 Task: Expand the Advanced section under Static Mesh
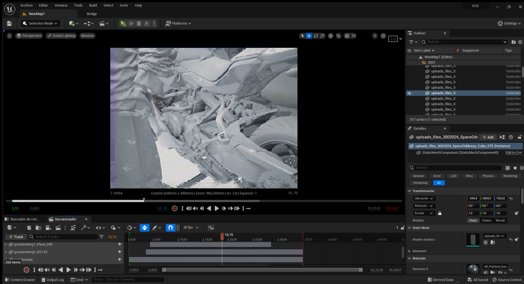tap(409, 251)
